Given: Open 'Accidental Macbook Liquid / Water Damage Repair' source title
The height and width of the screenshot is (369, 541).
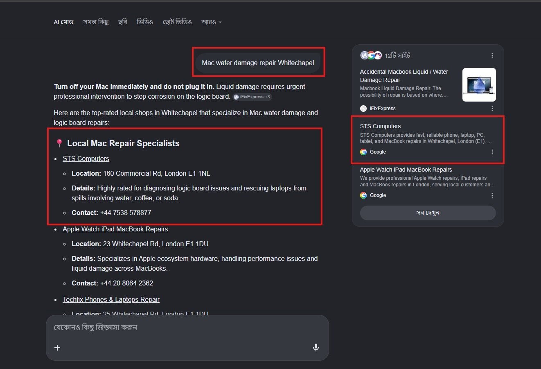Looking at the screenshot, I should click(404, 76).
